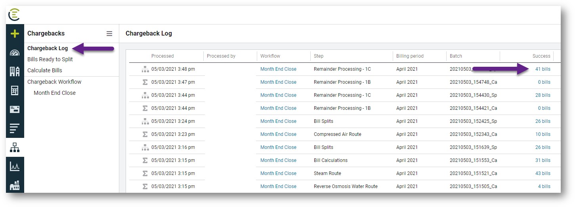Open the chargebacks hierarchy icon in sidebar

point(15,148)
